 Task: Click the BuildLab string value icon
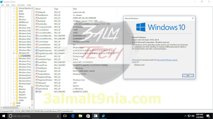36,21
